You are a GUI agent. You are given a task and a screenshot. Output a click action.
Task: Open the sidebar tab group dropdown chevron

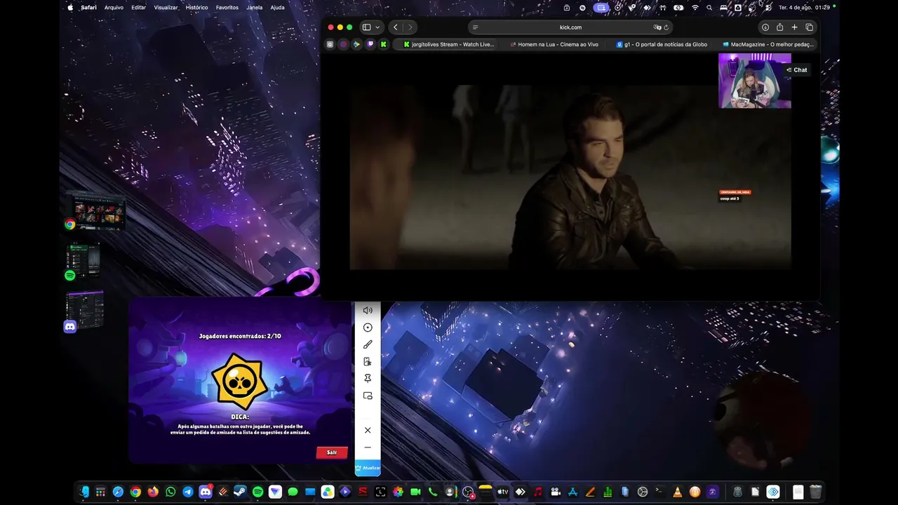(x=377, y=27)
